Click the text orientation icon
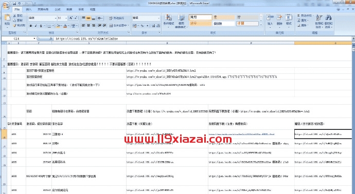The width and height of the screenshot is (355, 194). 100,18
